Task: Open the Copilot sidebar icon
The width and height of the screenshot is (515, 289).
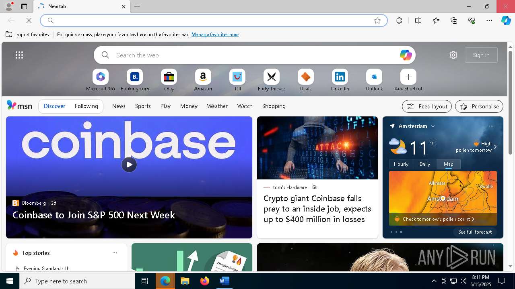Action: 506,20
